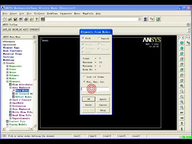
Task: Select the Top View cube icon
Action: click(x=182, y=64)
